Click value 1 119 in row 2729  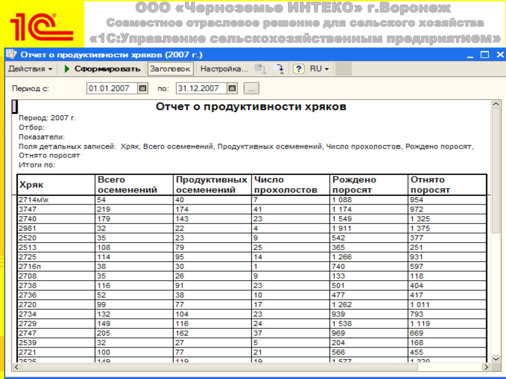(447, 324)
